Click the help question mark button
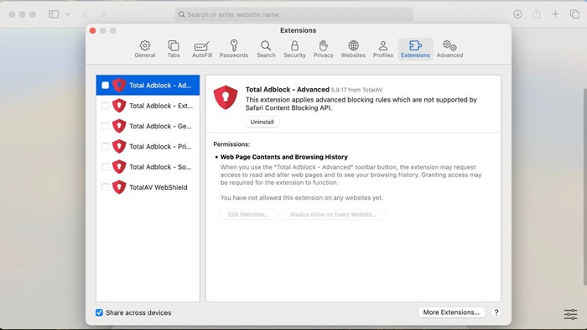Screen dimensions: 587x330 pos(496,312)
